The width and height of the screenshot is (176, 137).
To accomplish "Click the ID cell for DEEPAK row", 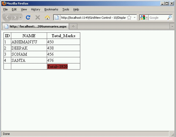I will [x=7, y=48].
